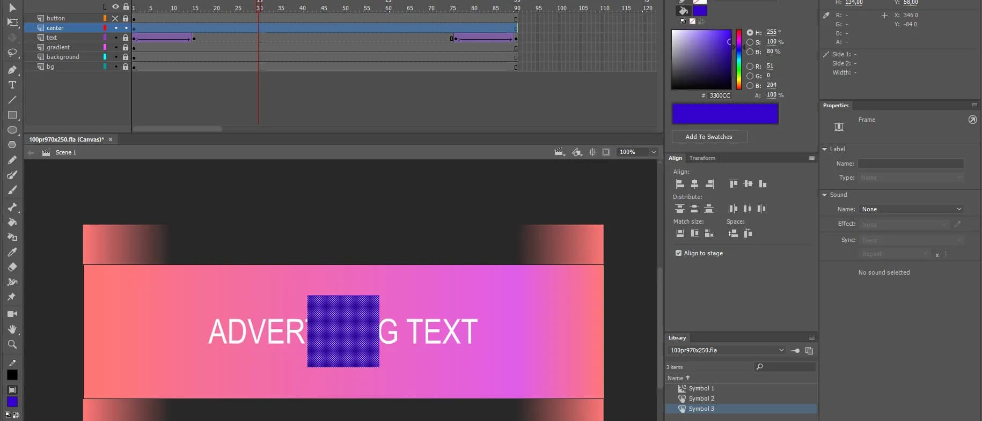Switch to the Transform tab
982x421 pixels.
(x=702, y=158)
